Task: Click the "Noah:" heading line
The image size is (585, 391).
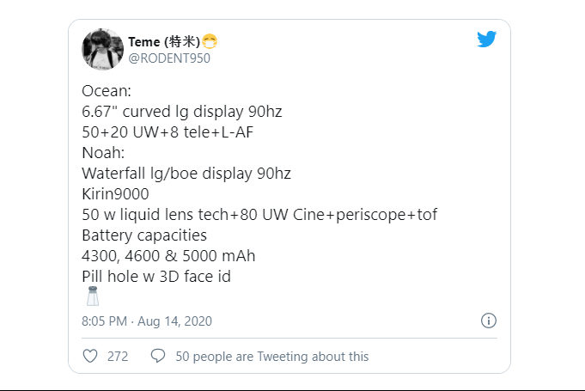Action: (104, 153)
